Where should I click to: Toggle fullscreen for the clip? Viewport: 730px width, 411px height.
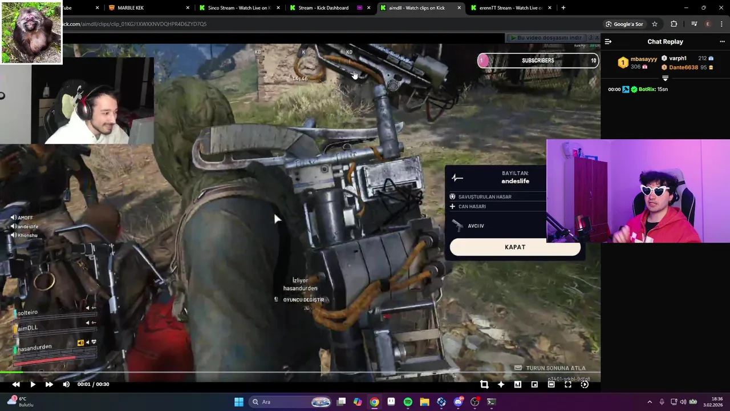(568, 385)
